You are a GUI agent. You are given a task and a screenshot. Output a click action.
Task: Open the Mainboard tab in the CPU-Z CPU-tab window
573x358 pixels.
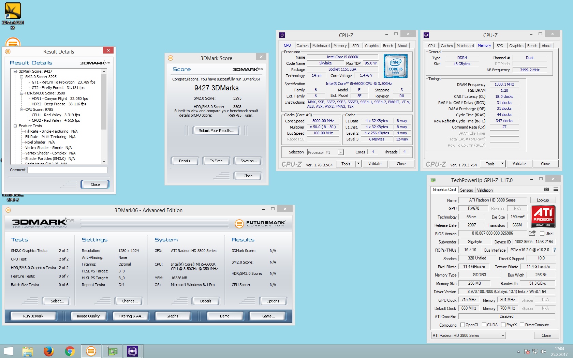tap(321, 46)
